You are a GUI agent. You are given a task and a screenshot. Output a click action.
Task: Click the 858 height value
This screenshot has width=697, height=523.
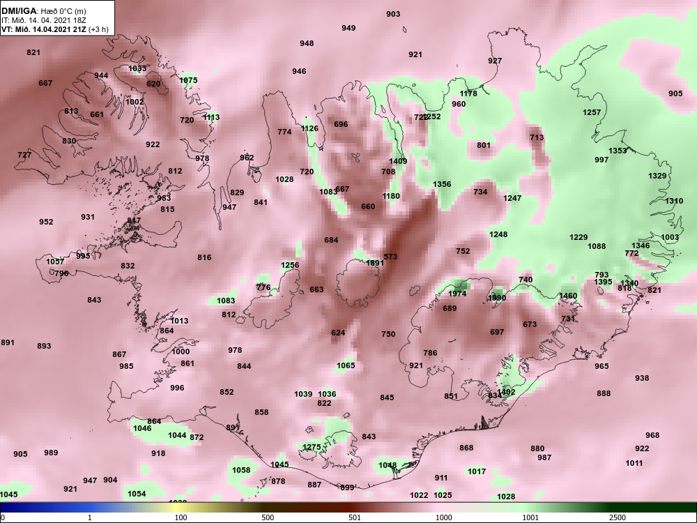[261, 412]
